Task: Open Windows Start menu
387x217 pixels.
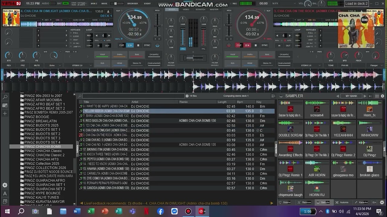Action: point(7,211)
